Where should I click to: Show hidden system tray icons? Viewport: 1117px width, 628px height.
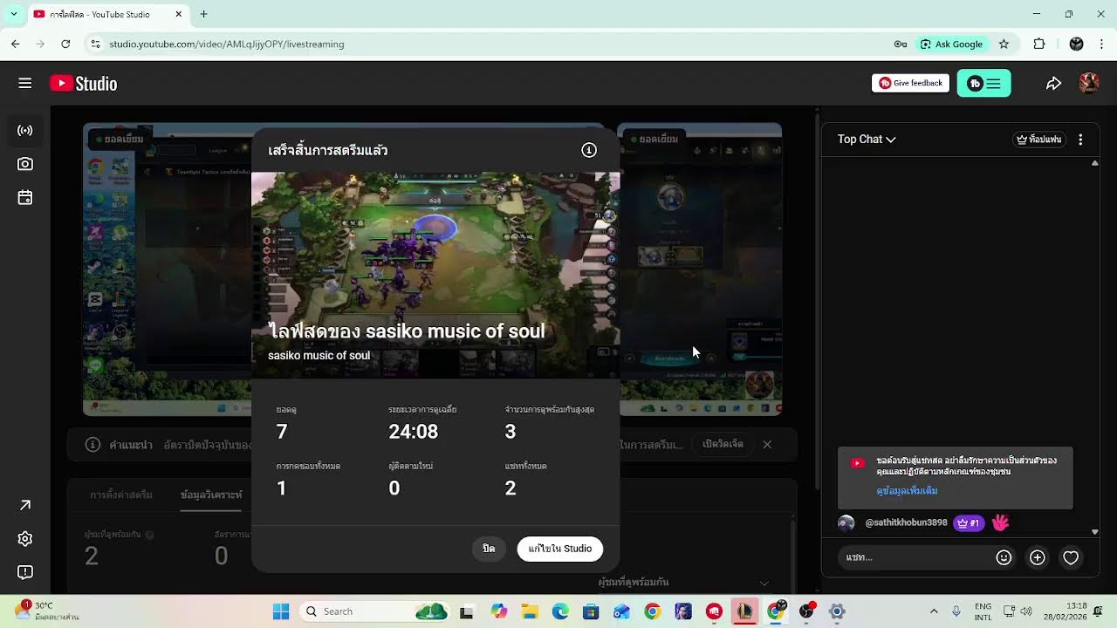(934, 611)
